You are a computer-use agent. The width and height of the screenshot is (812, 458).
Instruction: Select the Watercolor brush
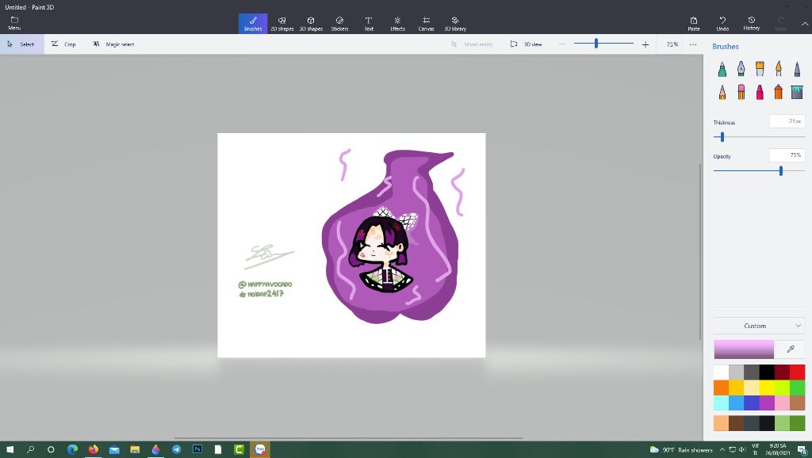click(x=779, y=69)
